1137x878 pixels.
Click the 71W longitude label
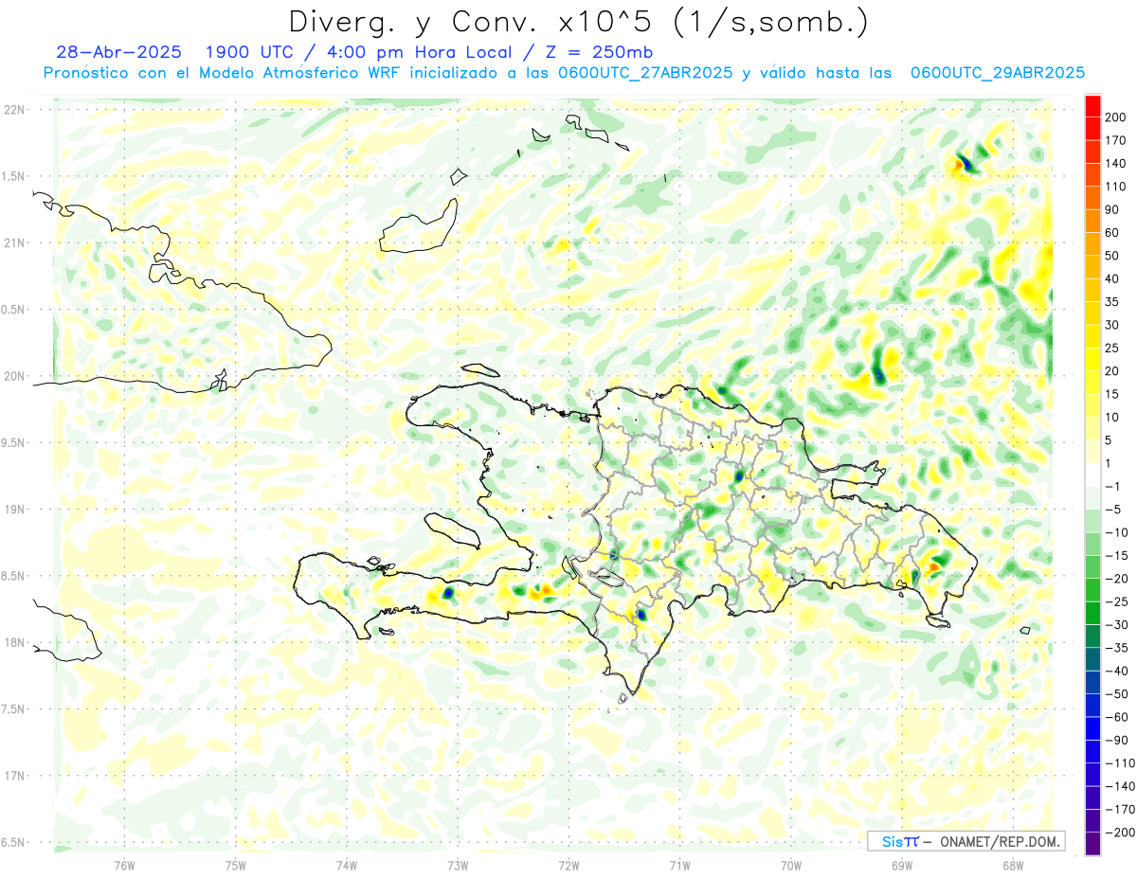[x=679, y=865]
